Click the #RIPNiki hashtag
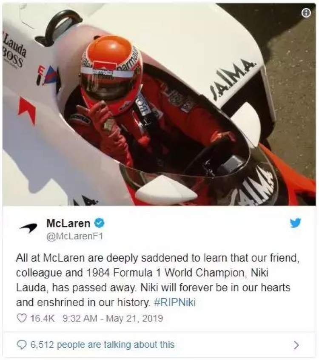319x360 pixels. [175, 302]
